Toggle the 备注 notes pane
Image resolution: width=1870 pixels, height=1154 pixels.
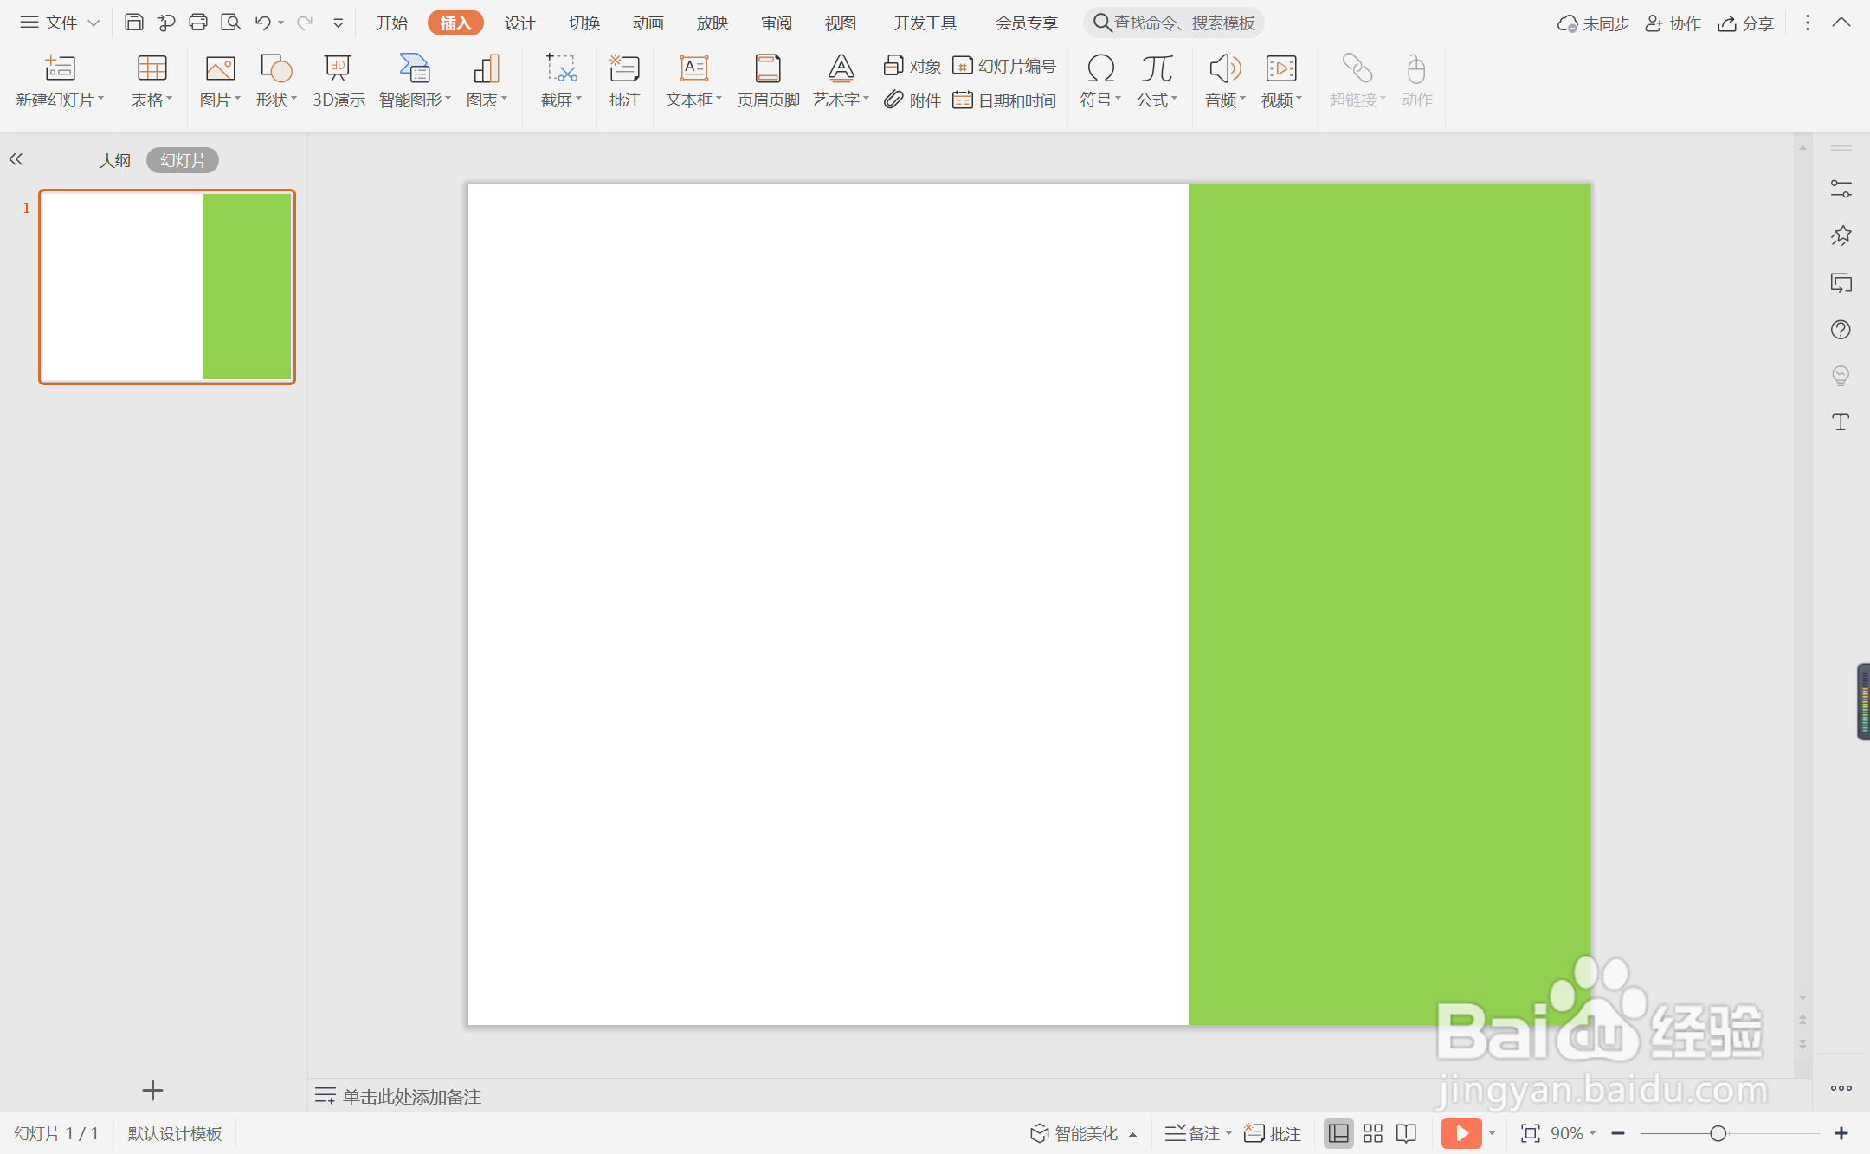pos(1195,1133)
